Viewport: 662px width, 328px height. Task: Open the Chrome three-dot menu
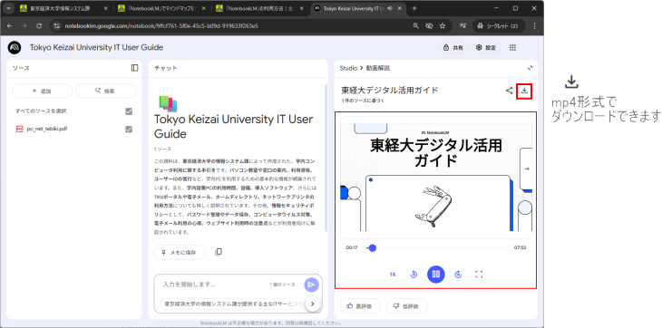click(x=534, y=25)
